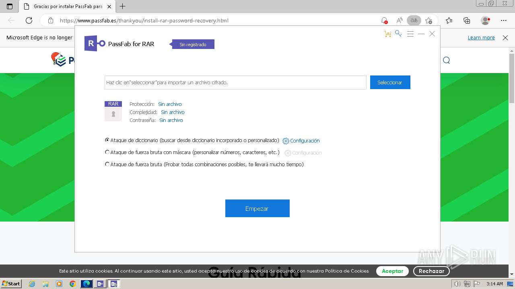The image size is (515, 289).
Task: Add this page to favorites
Action: tap(428, 20)
